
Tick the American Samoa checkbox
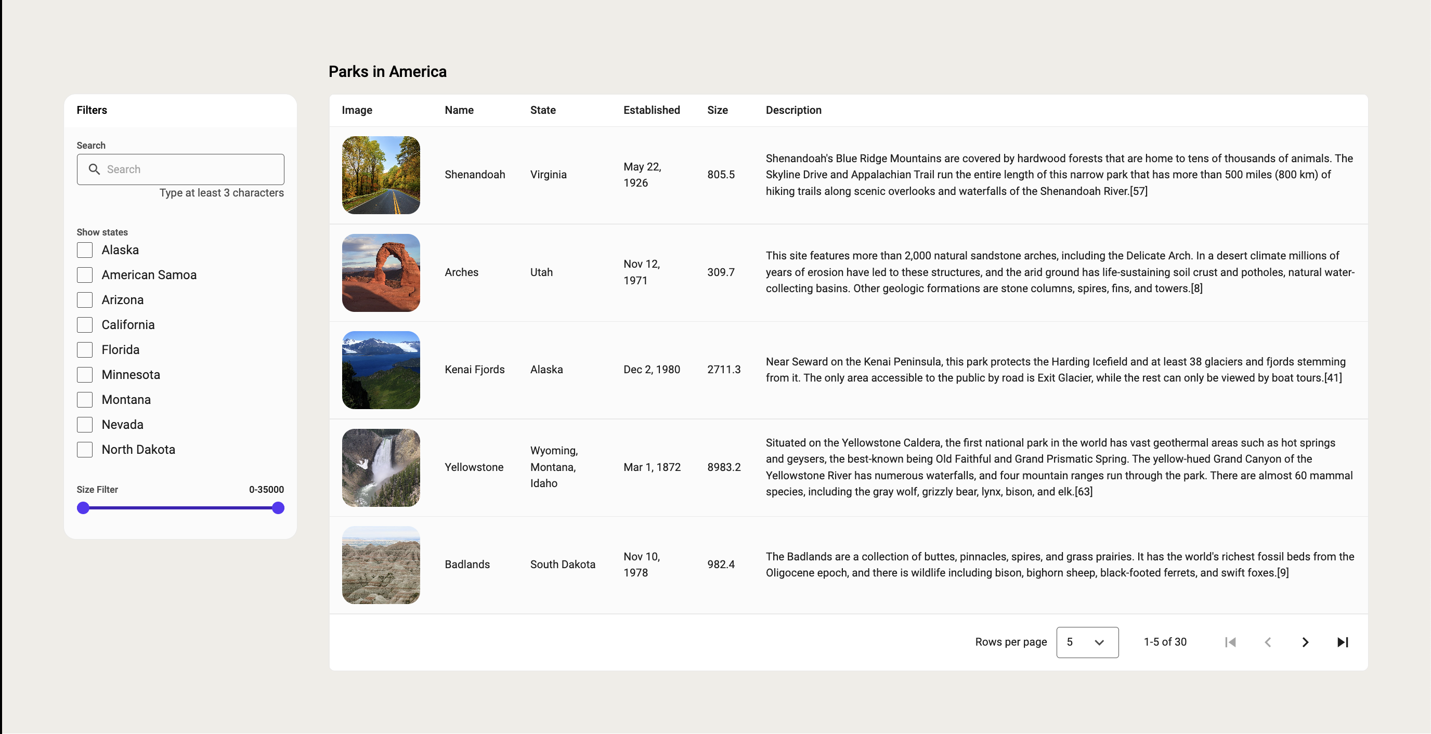[84, 275]
